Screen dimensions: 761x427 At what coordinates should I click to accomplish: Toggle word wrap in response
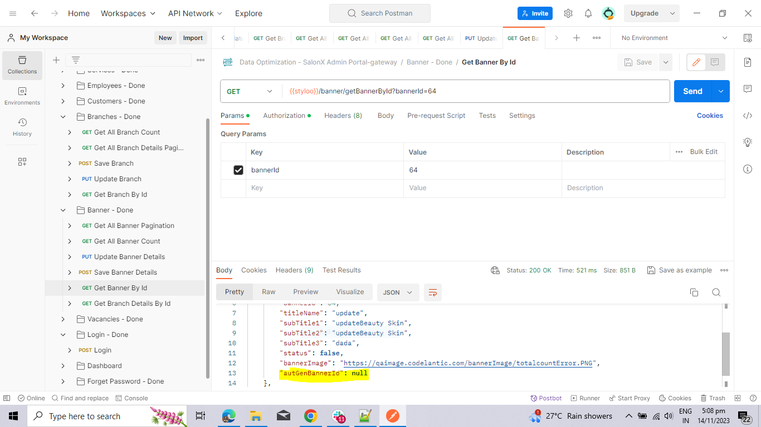(x=433, y=292)
